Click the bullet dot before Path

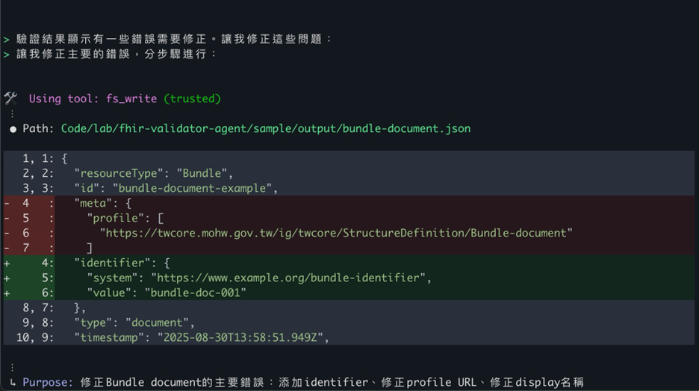pyautogui.click(x=13, y=129)
